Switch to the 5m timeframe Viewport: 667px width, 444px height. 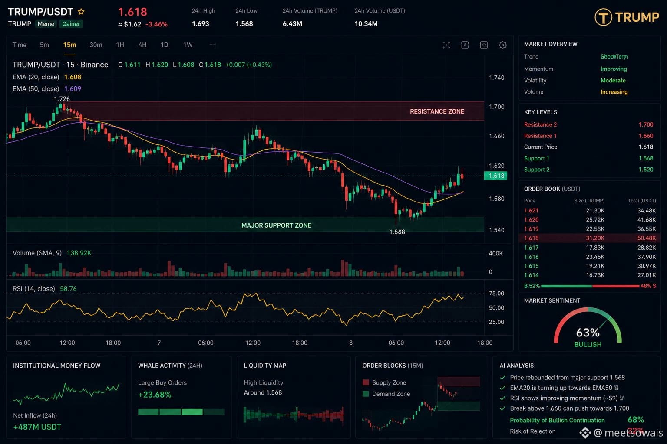pyautogui.click(x=44, y=45)
